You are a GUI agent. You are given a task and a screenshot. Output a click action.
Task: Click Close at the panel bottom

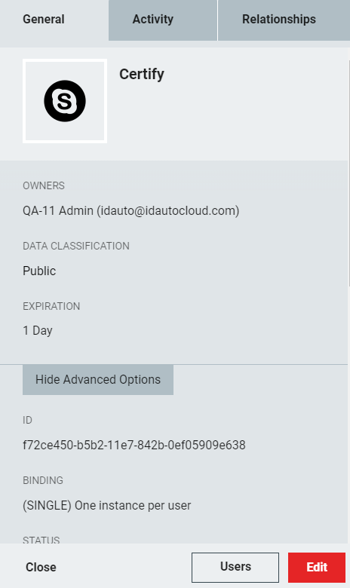click(x=41, y=567)
